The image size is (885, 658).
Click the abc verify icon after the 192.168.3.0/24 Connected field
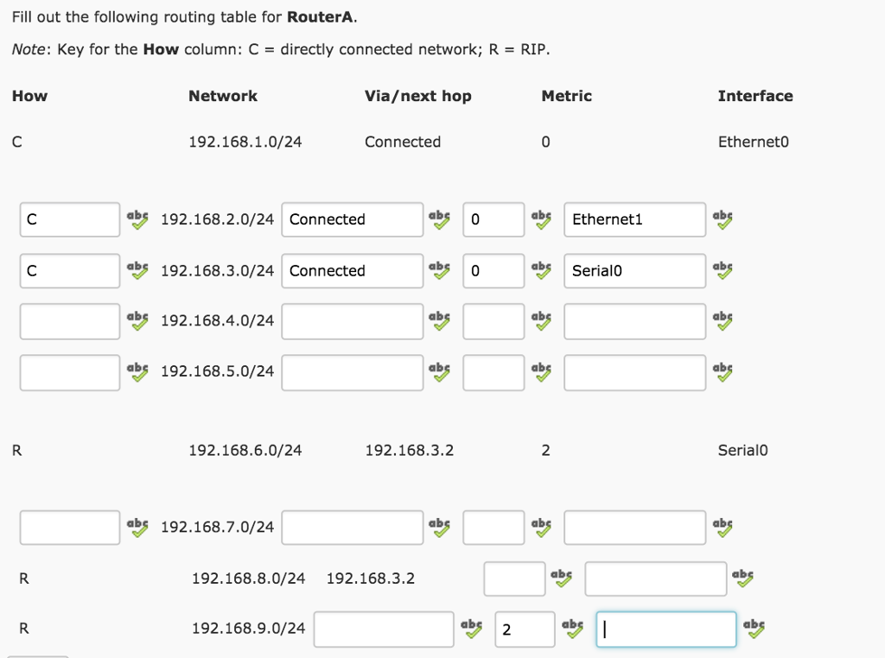pyautogui.click(x=440, y=271)
